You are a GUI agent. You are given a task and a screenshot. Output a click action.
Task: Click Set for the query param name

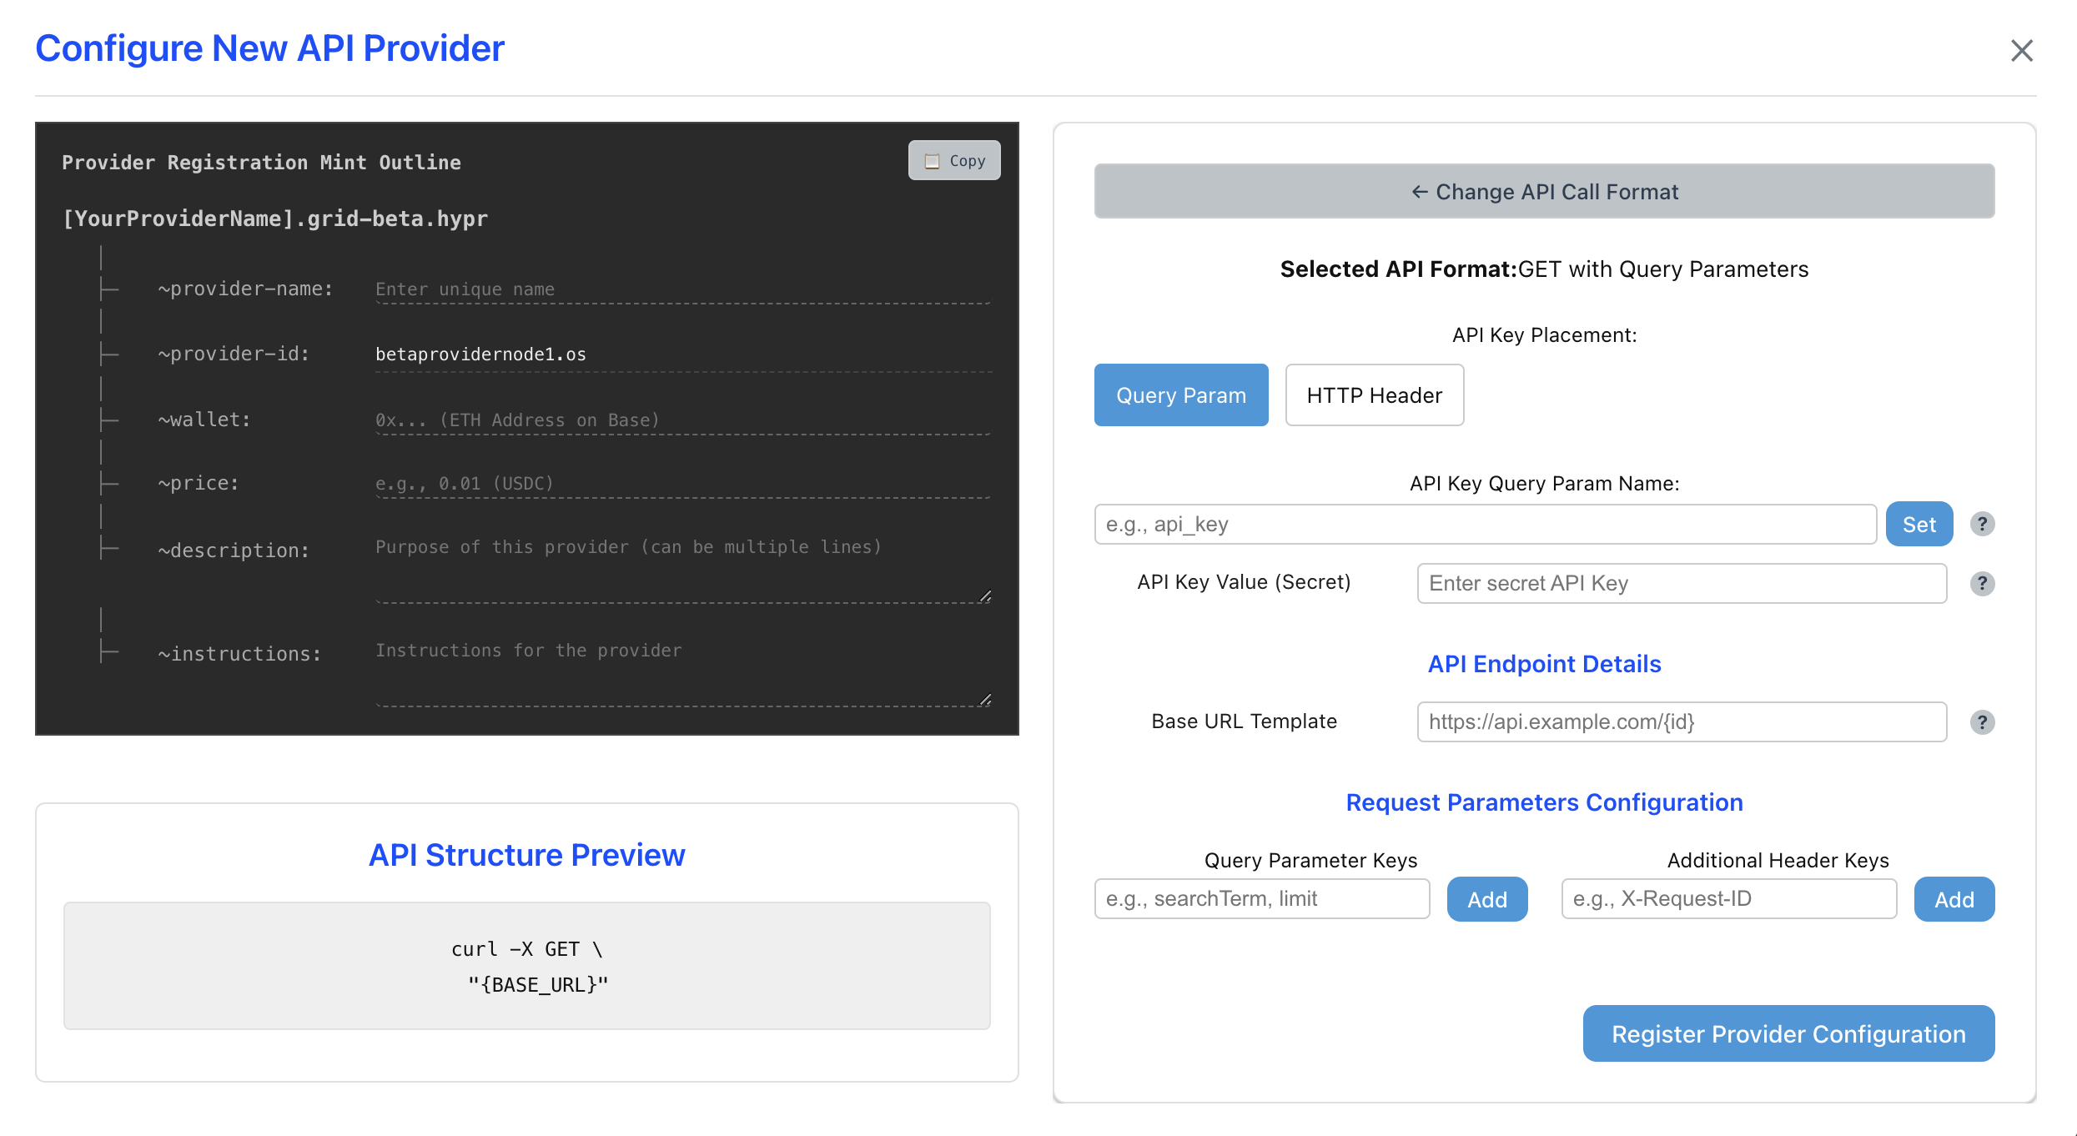(1919, 524)
